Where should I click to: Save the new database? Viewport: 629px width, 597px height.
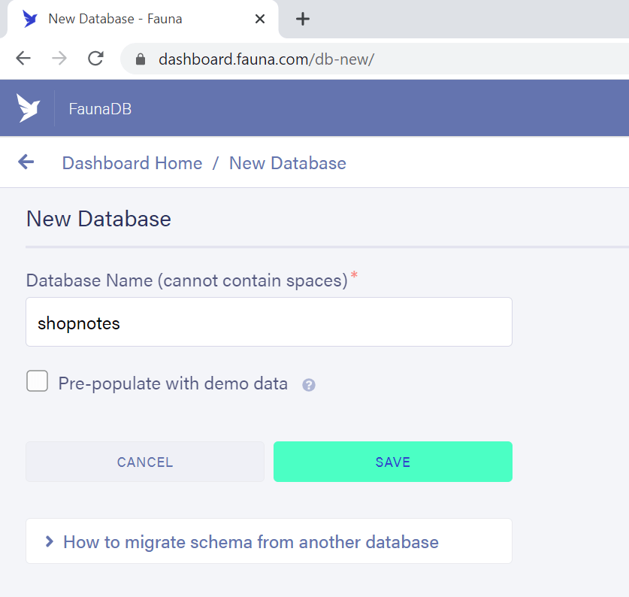click(392, 462)
